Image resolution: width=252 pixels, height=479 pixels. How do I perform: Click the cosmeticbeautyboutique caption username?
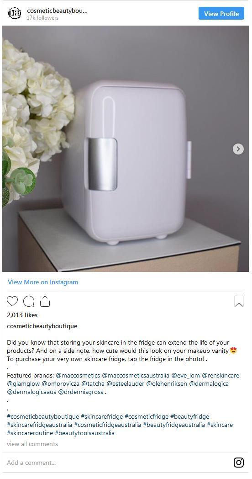[42, 326]
